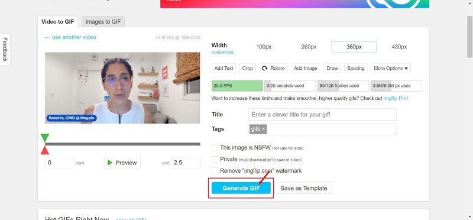This screenshot has width=473, height=220.
Task: Activate the Draw tool
Action: point(332,68)
